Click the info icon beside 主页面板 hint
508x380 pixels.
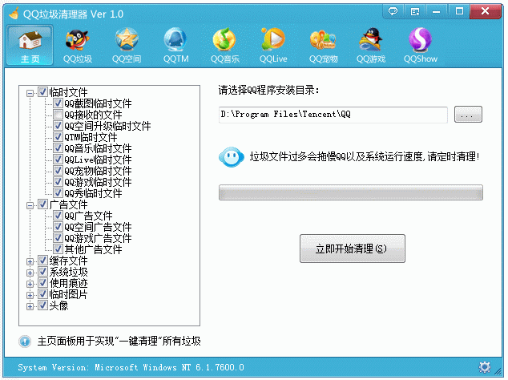coord(25,341)
